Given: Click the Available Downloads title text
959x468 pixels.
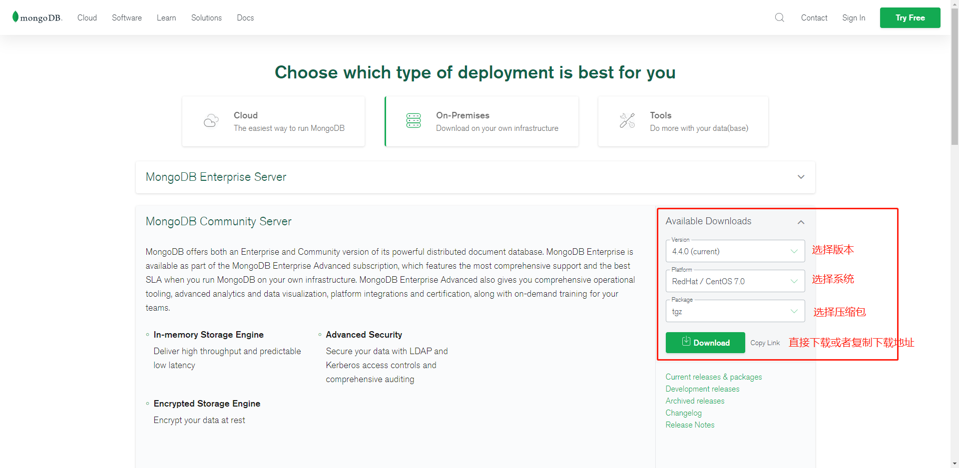Looking at the screenshot, I should click(x=708, y=221).
